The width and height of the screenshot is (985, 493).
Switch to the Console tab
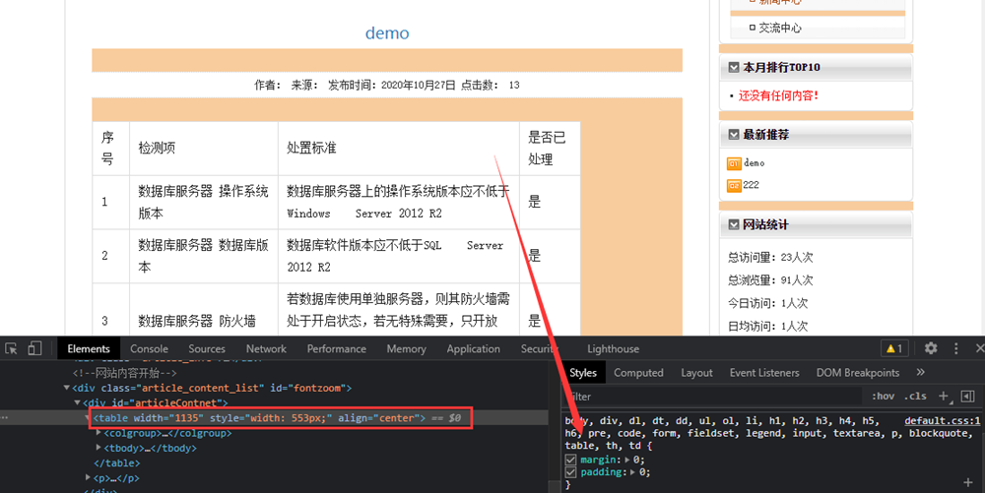click(x=149, y=348)
